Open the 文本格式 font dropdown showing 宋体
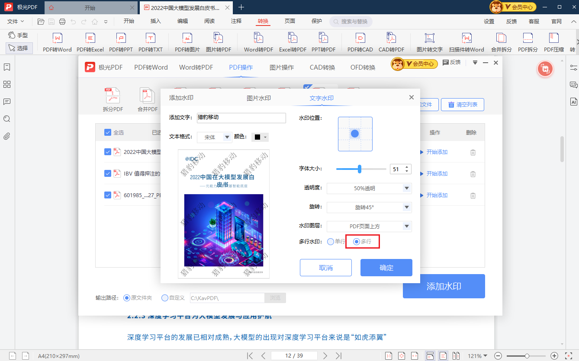 pos(214,137)
